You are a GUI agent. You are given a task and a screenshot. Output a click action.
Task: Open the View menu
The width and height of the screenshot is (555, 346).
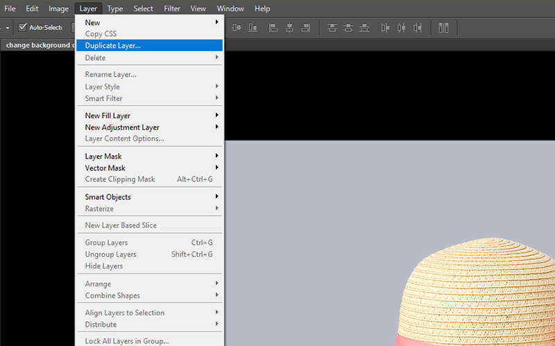point(198,8)
